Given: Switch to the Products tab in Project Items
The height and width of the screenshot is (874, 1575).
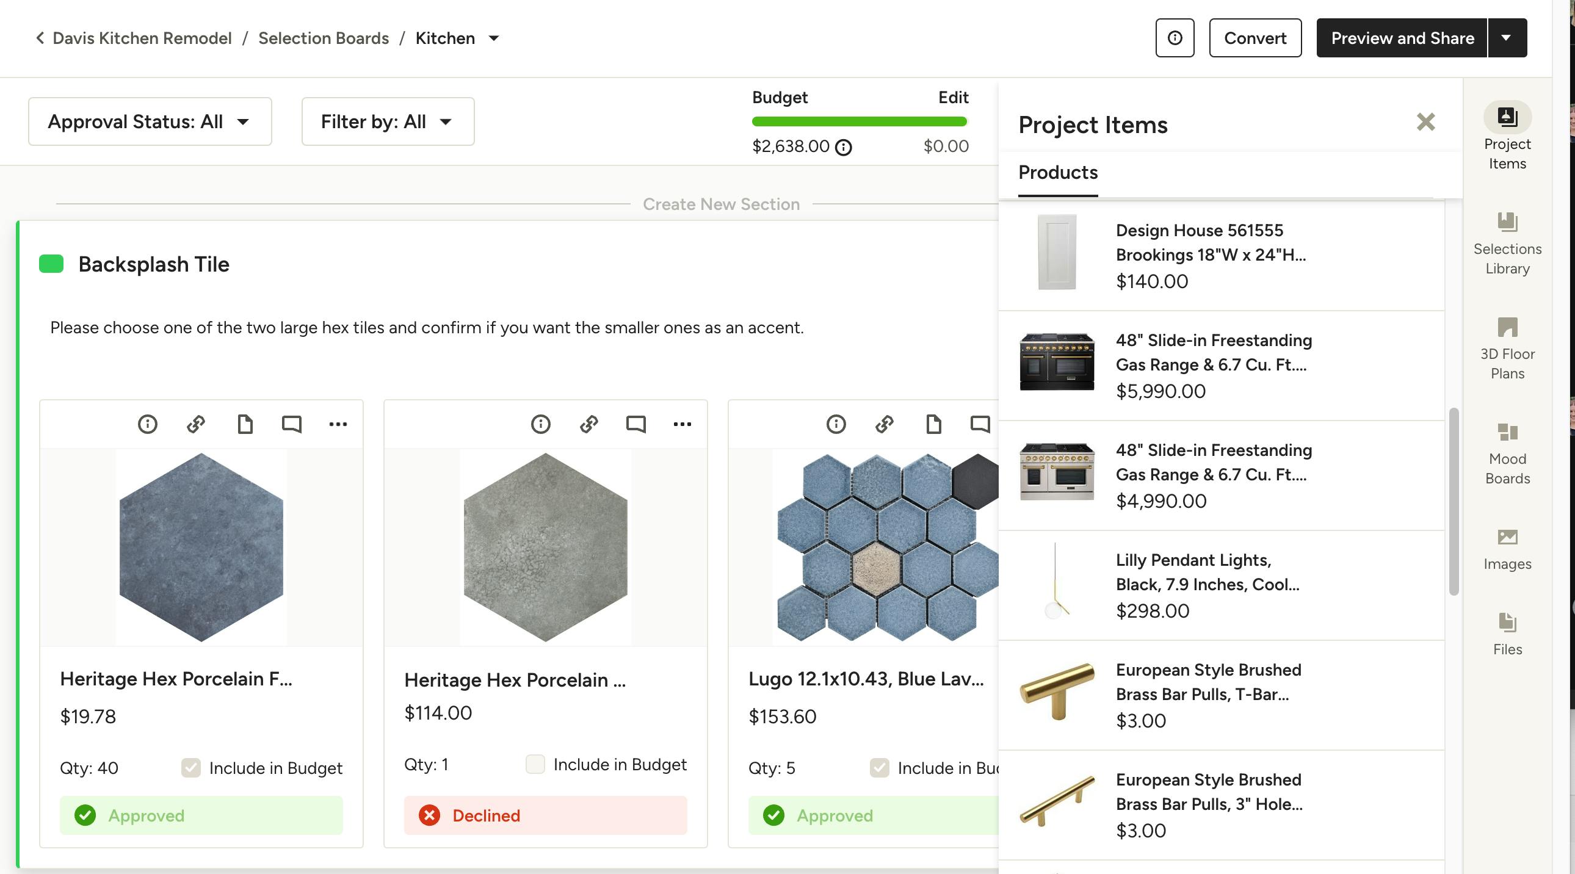Looking at the screenshot, I should pyautogui.click(x=1057, y=173).
